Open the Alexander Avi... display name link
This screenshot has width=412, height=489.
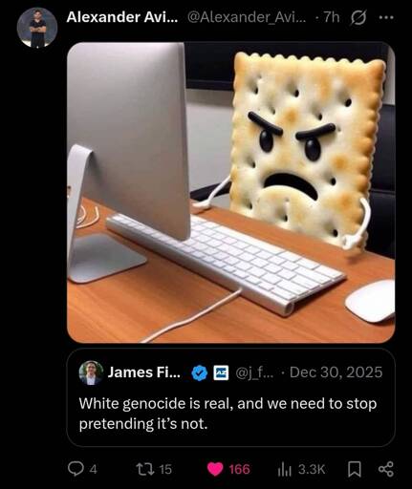click(122, 17)
